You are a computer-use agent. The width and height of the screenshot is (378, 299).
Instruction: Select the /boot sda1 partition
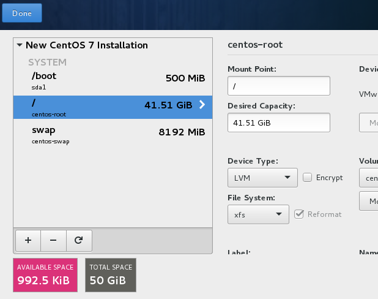[x=113, y=81]
